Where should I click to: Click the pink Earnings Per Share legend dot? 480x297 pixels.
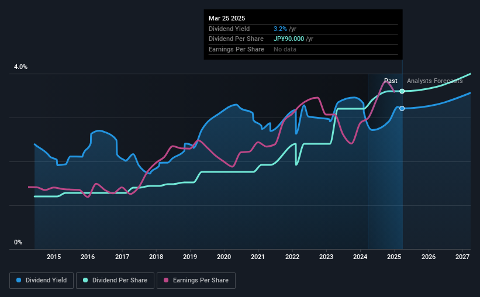[x=166, y=280]
